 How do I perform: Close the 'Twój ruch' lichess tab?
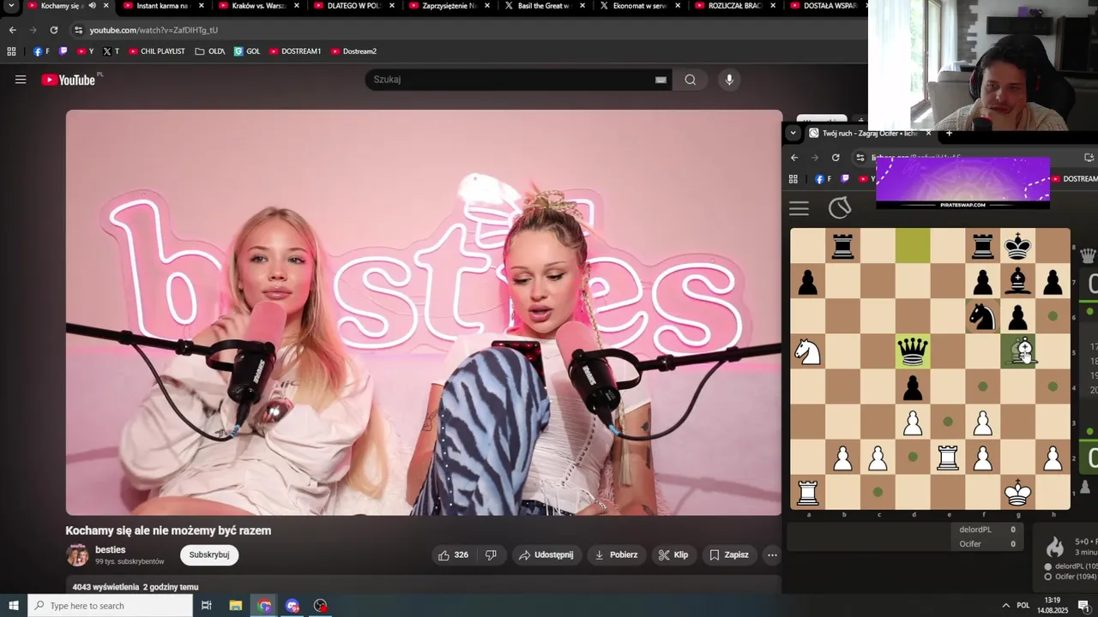(x=928, y=133)
